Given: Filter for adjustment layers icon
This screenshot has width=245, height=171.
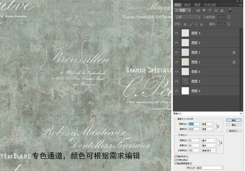Looking at the screenshot, I should [204, 10].
